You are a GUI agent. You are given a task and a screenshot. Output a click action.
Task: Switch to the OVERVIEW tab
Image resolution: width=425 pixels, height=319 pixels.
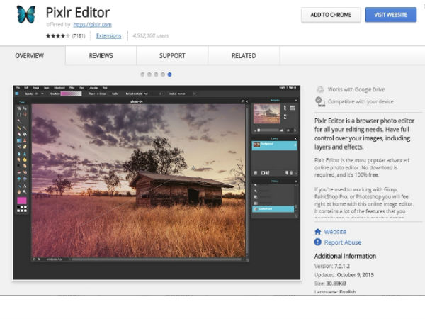coord(29,55)
